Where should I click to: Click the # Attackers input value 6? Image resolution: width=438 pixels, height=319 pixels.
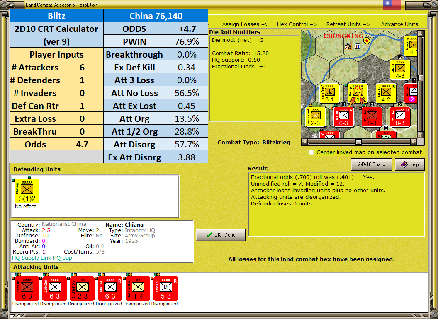(82, 67)
